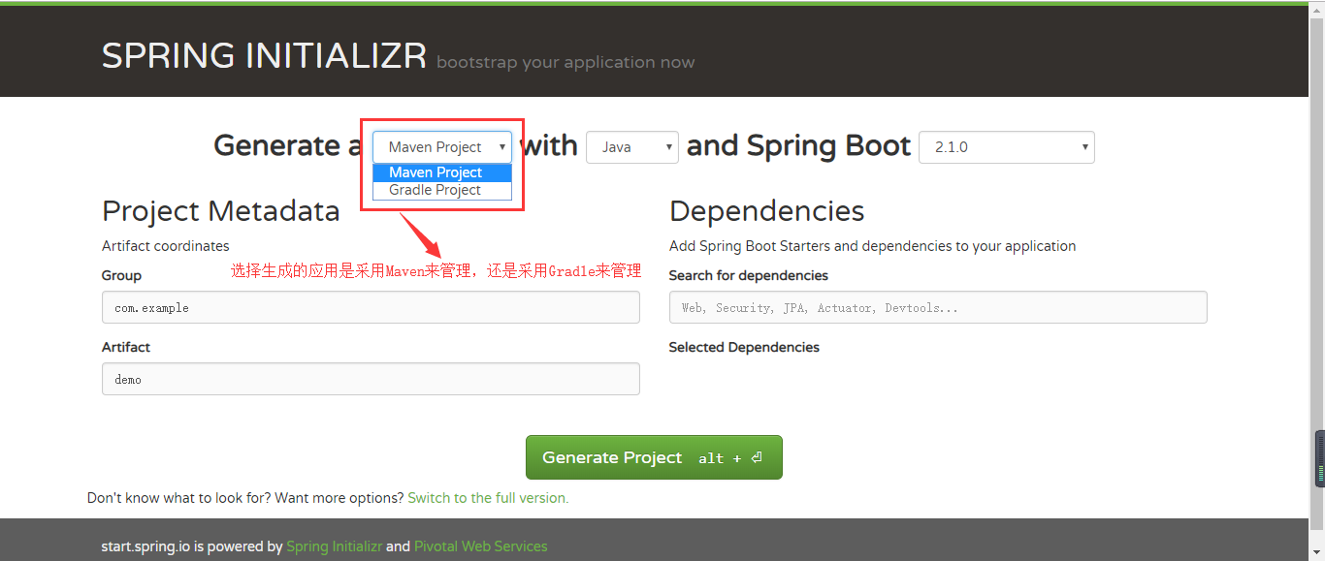
Task: Follow the Spring Initializr footer link
Action: 334,546
